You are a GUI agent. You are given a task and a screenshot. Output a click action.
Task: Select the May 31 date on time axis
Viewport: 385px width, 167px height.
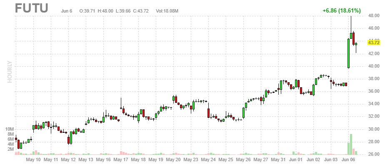coord(278,159)
